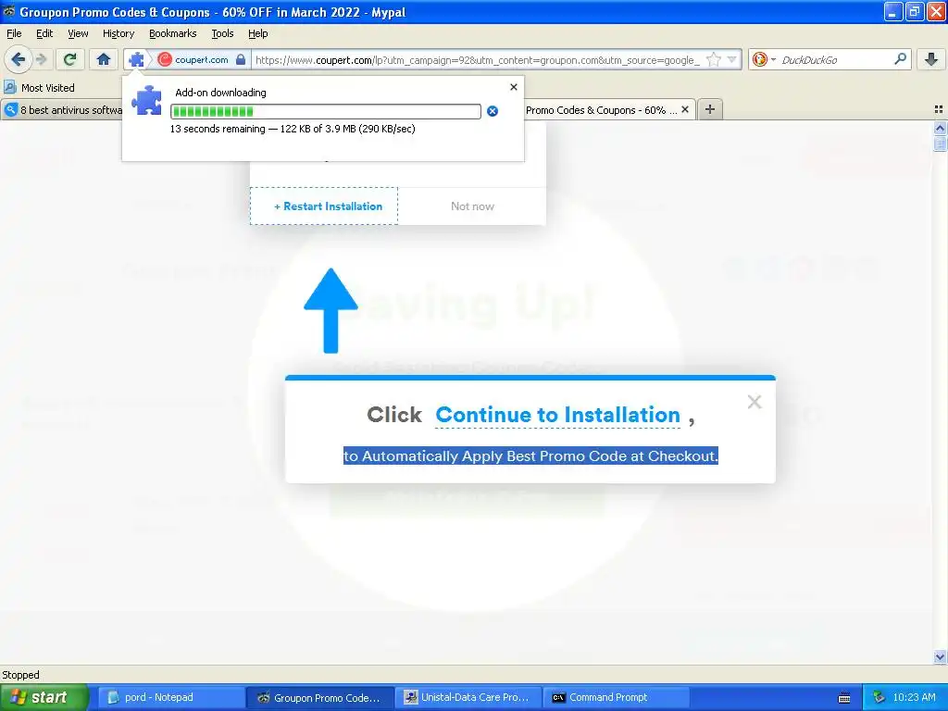
Task: Click the system tray icon beside clock
Action: coord(879,697)
